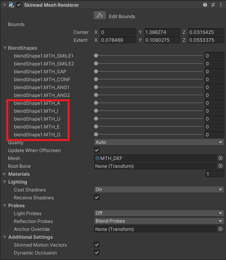Open the component presets icon

tap(213, 5)
